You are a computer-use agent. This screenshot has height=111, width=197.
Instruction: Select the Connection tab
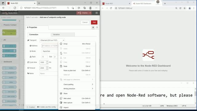(39, 35)
